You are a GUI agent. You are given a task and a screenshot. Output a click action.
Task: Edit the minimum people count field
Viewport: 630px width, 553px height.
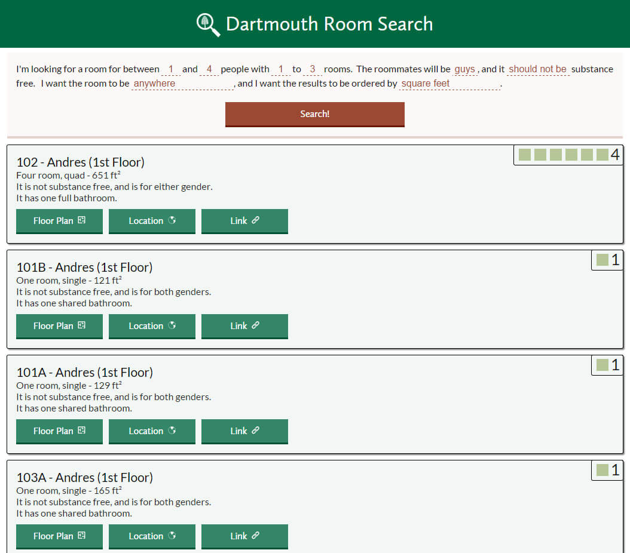(171, 69)
